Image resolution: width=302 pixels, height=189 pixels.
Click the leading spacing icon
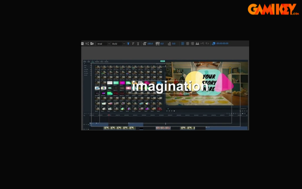(x=169, y=44)
